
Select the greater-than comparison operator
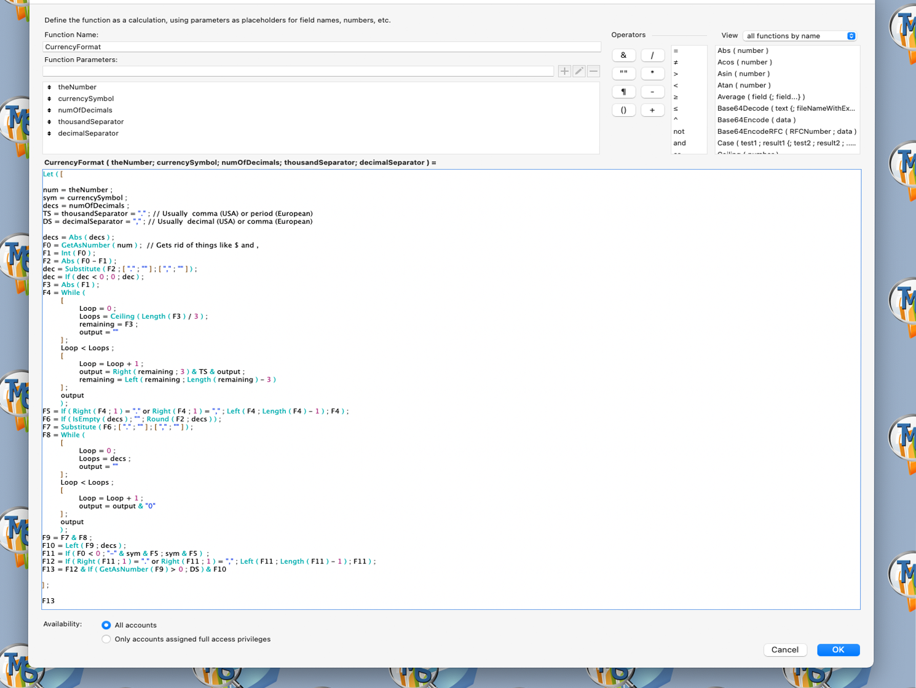coord(689,74)
